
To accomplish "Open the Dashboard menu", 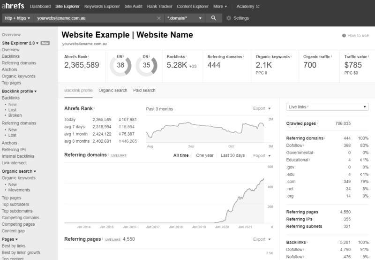I will pos(40,7).
